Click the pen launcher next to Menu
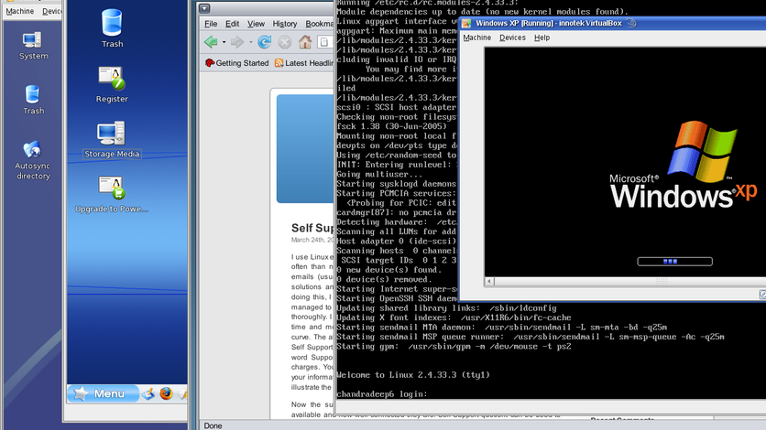 148,393
